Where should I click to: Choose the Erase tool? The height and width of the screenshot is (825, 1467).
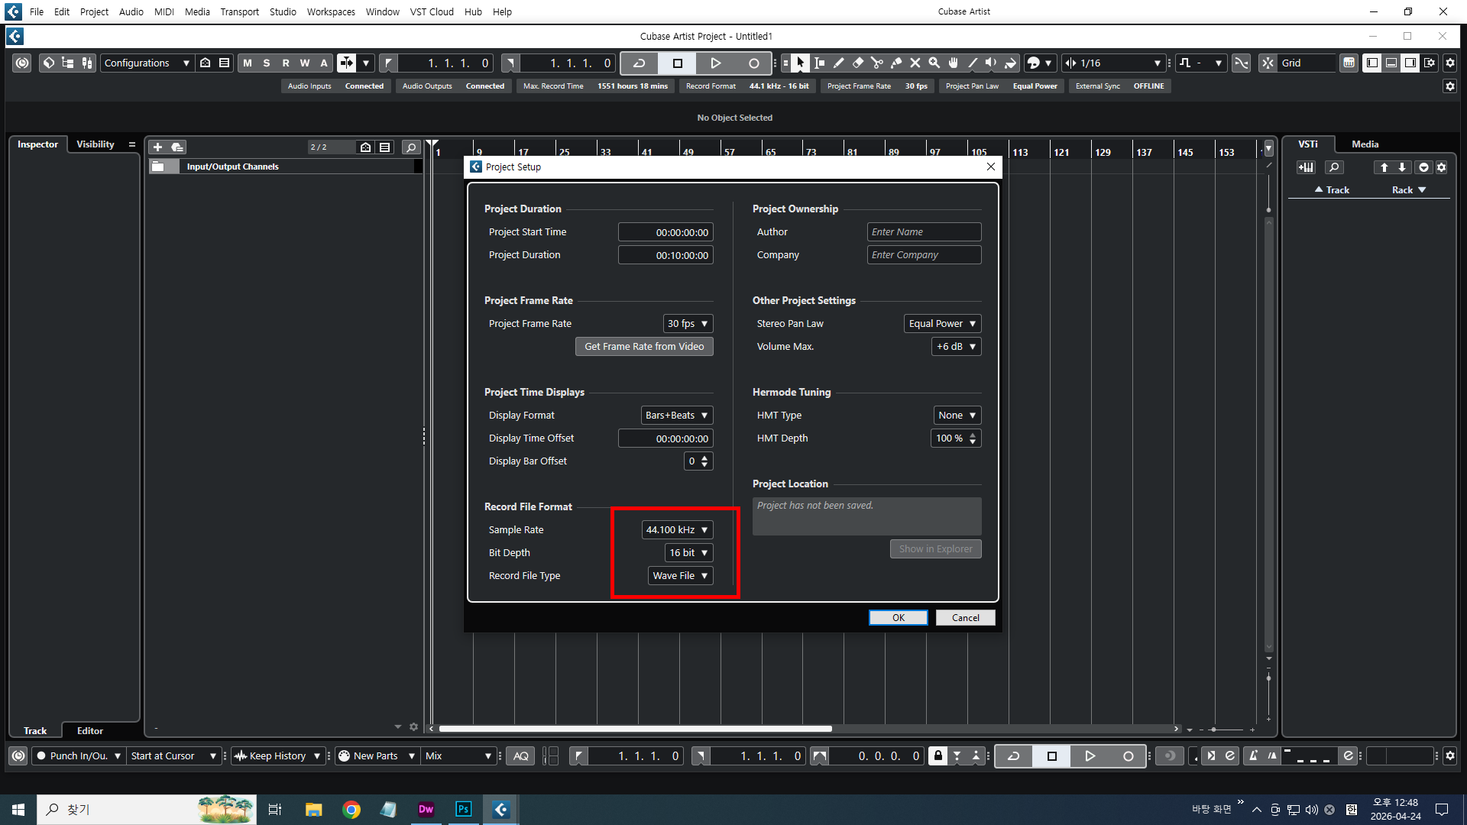point(857,63)
